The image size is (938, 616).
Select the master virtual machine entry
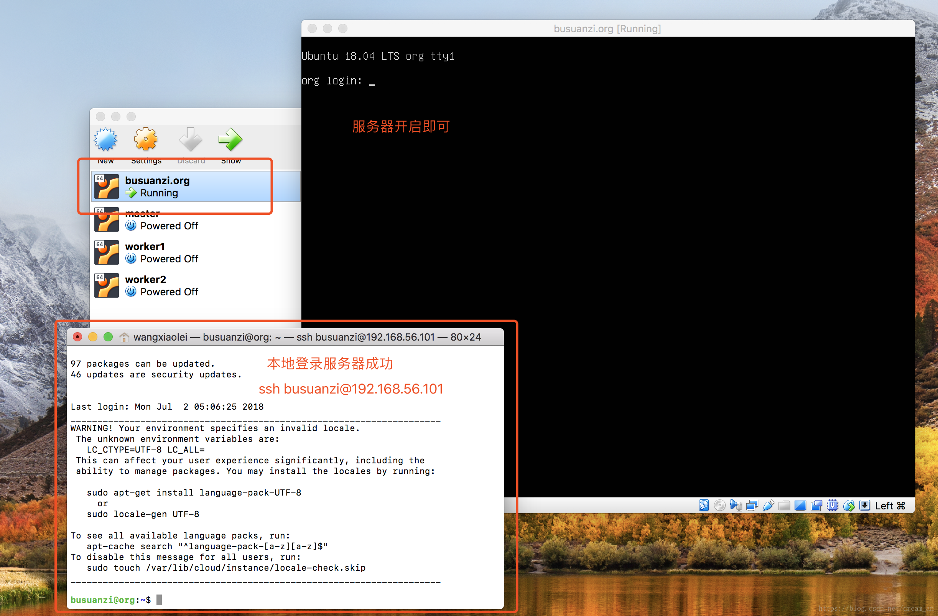196,219
